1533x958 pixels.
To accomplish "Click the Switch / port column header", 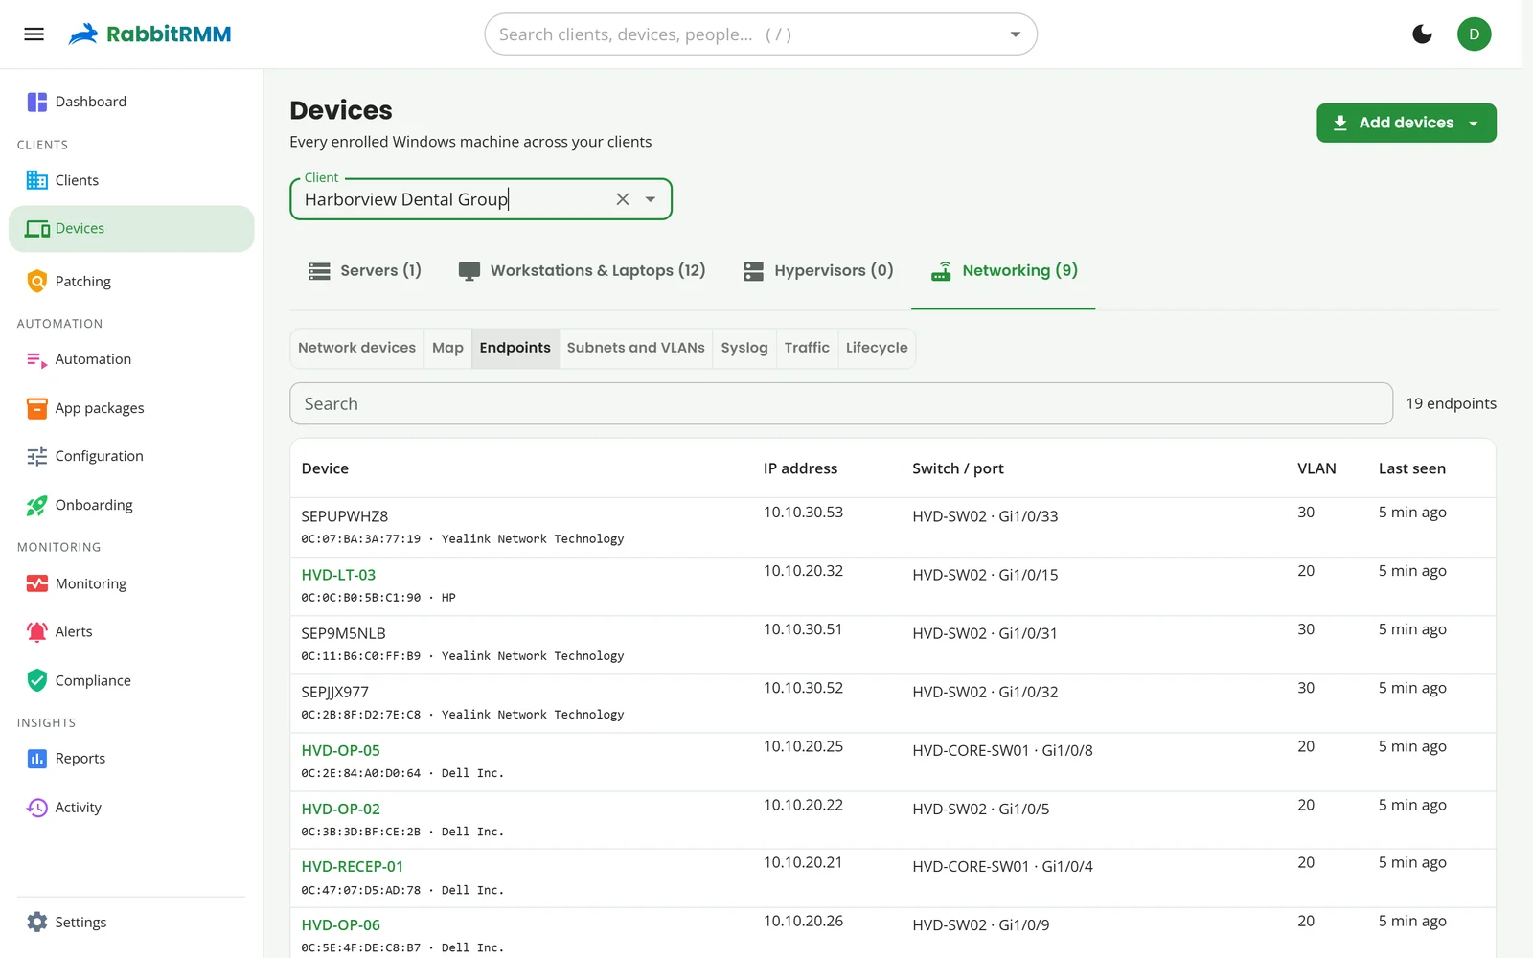I will (x=958, y=468).
